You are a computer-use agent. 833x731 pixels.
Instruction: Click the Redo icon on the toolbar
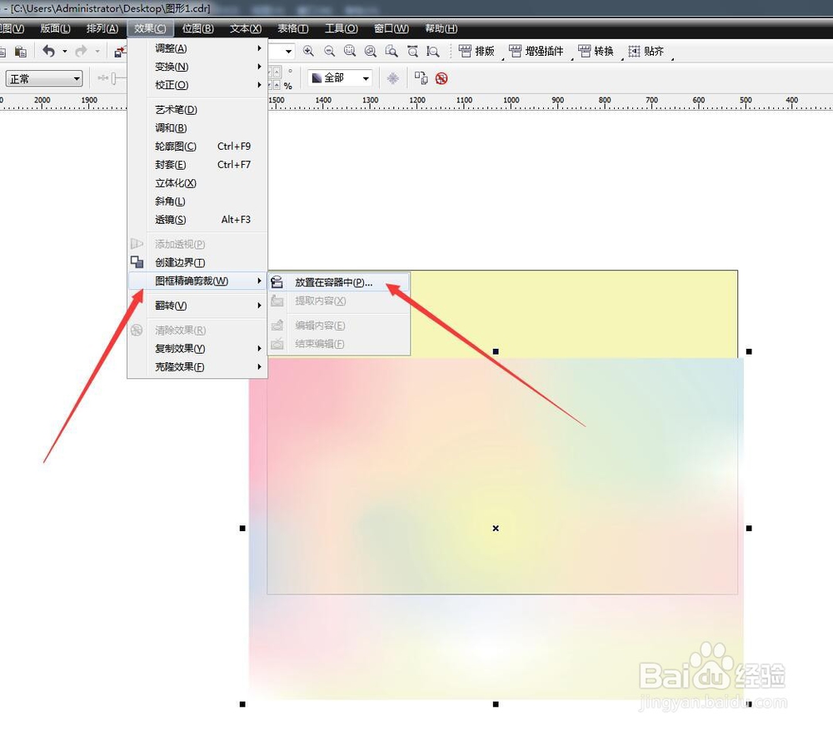point(79,51)
